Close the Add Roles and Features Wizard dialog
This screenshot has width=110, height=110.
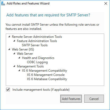106,3
